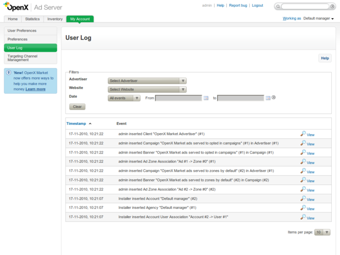The width and height of the screenshot is (340, 255).
Task: Open the From date calendar picker
Action: pos(206,98)
